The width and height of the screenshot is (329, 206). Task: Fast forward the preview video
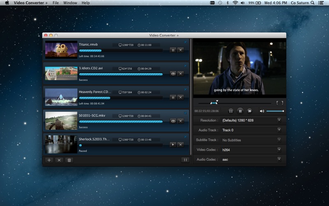coord(250,111)
